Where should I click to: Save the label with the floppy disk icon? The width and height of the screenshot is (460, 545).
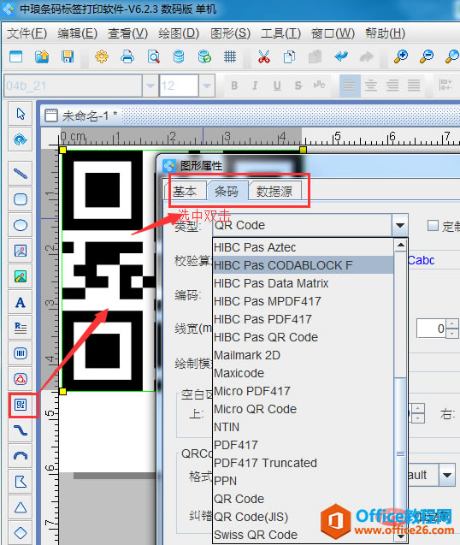(68, 56)
